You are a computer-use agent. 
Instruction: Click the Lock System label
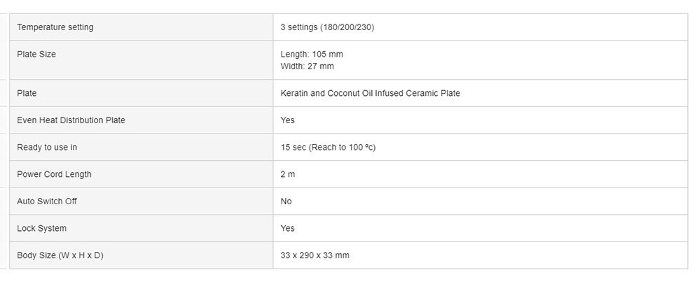pos(42,229)
